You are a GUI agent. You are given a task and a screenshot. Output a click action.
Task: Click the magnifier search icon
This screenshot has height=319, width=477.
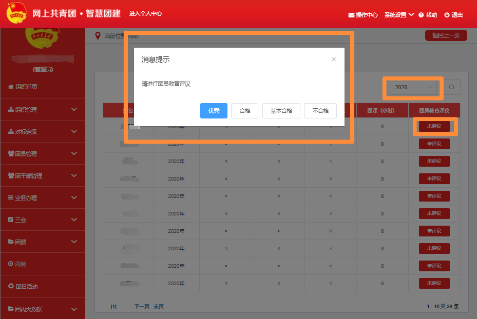pyautogui.click(x=452, y=87)
